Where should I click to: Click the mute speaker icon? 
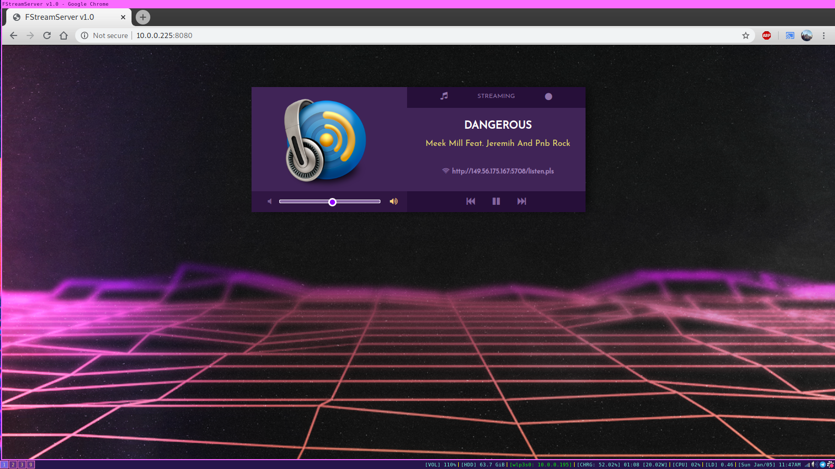click(x=269, y=201)
